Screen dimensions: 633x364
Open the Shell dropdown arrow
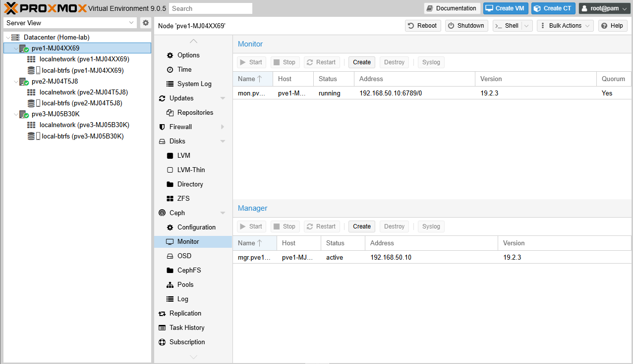click(527, 26)
